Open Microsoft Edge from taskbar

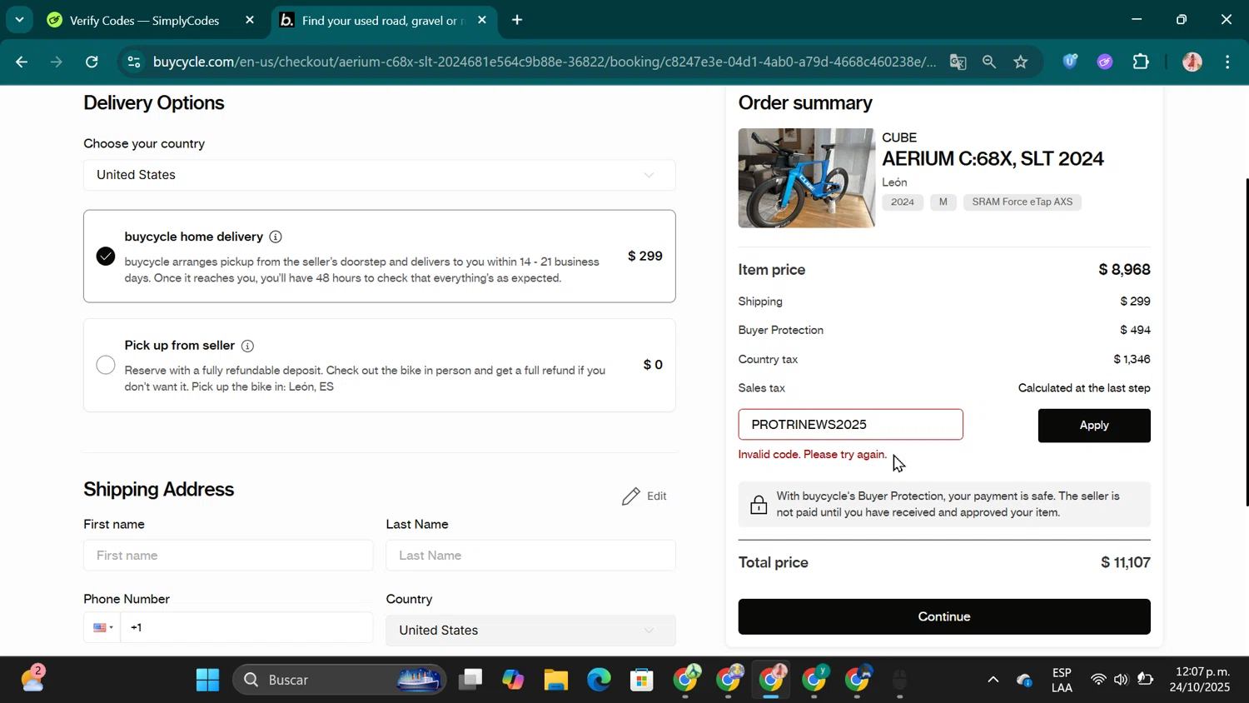599,681
